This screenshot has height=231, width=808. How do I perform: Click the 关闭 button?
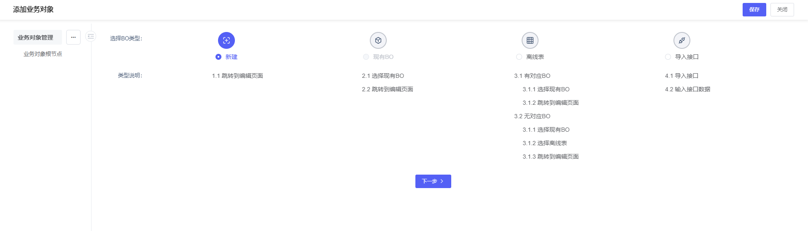pyautogui.click(x=782, y=10)
